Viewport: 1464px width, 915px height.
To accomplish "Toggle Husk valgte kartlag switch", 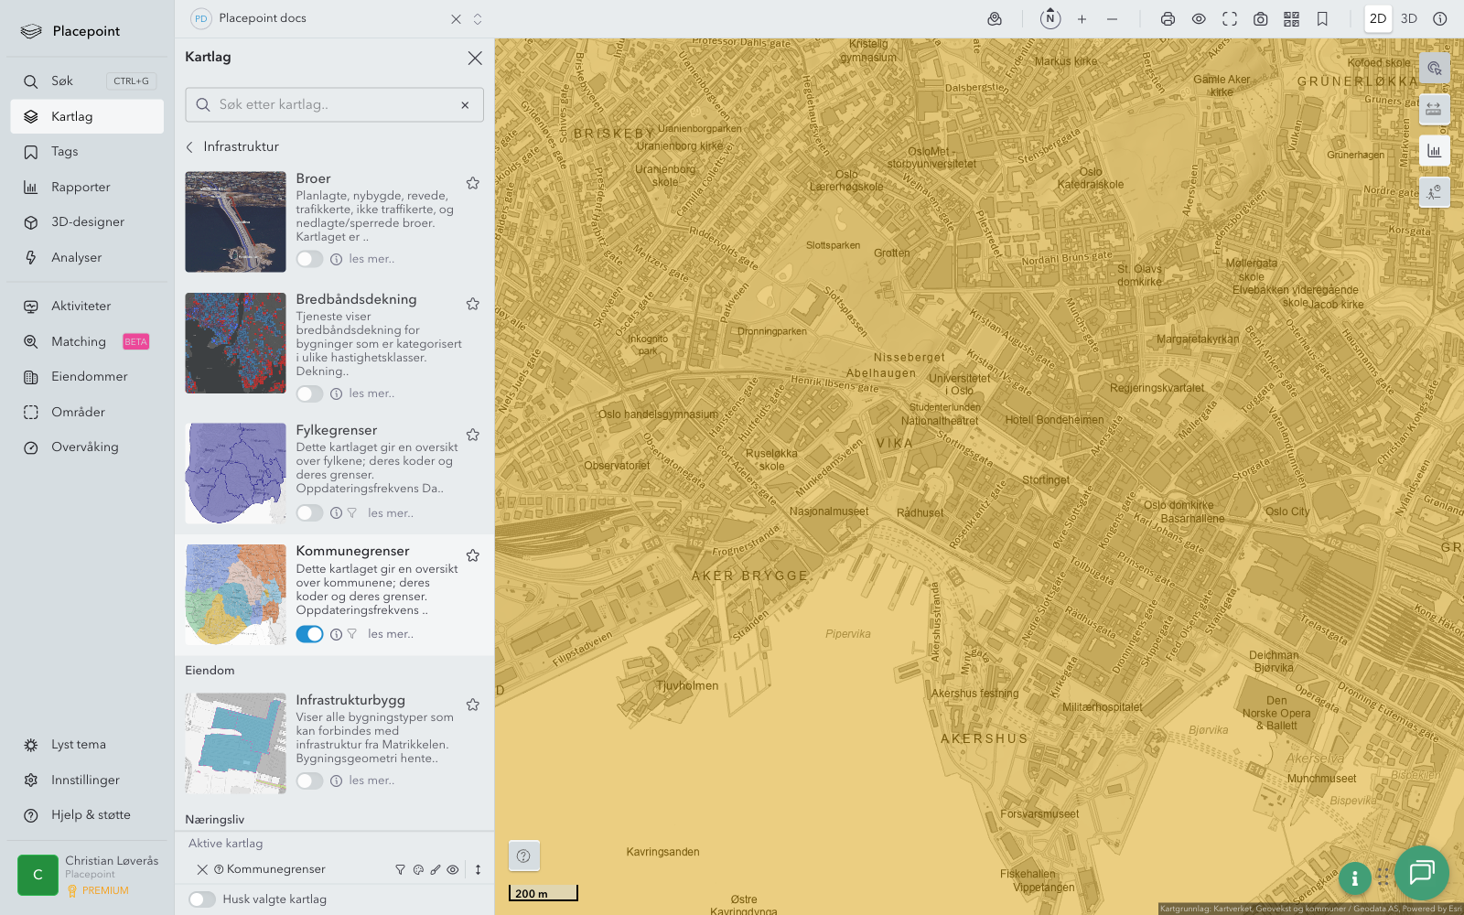I will click(202, 899).
